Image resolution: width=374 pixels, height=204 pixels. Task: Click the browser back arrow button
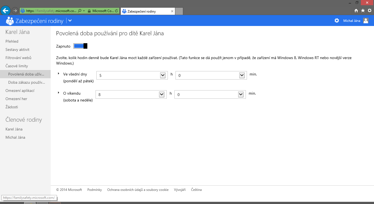click(5, 11)
